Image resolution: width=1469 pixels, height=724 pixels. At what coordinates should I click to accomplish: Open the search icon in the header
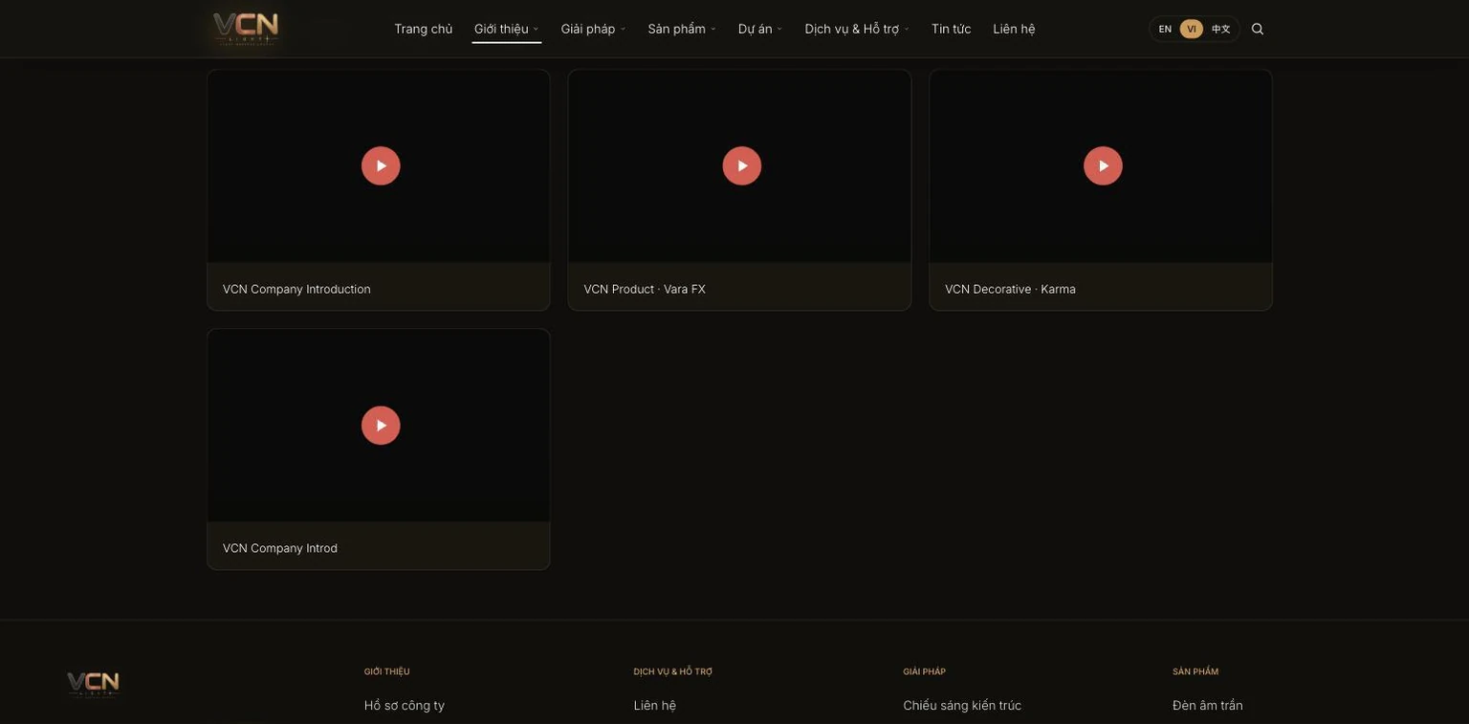click(x=1258, y=29)
